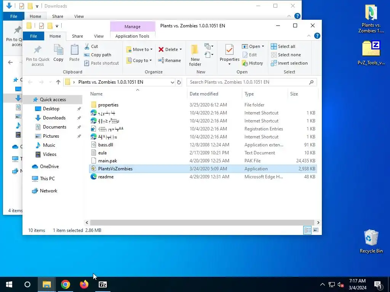This screenshot has width=390, height=292.
Task: Cut the selected file
Action: tap(91, 46)
